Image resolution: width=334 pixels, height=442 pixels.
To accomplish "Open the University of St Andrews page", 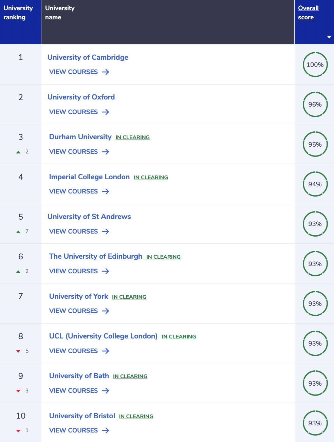I will click(89, 217).
